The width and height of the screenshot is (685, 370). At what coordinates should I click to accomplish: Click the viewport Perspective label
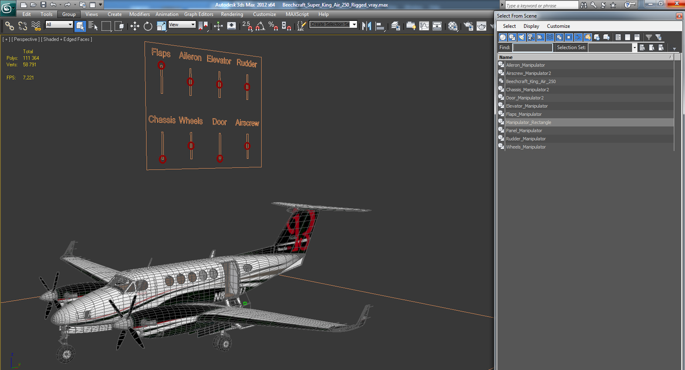click(26, 39)
